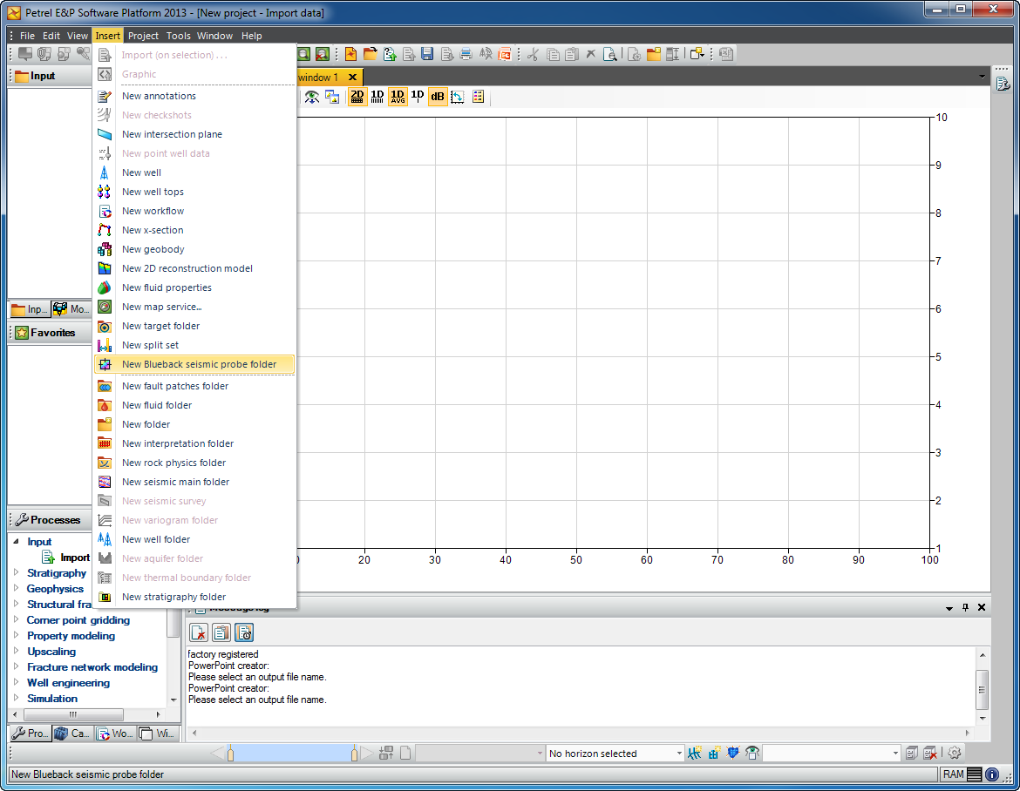Screen dimensions: 1020x791
Task: Switch to the Ca... cases tab
Action: pos(72,734)
